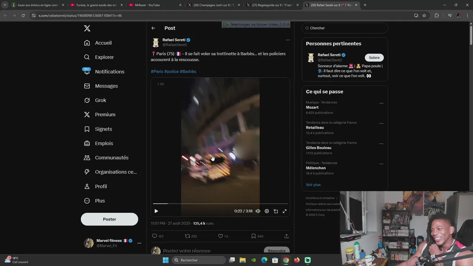Expand the tab search dropdown arrow
This screenshot has width=473, height=266.
click(4, 5)
